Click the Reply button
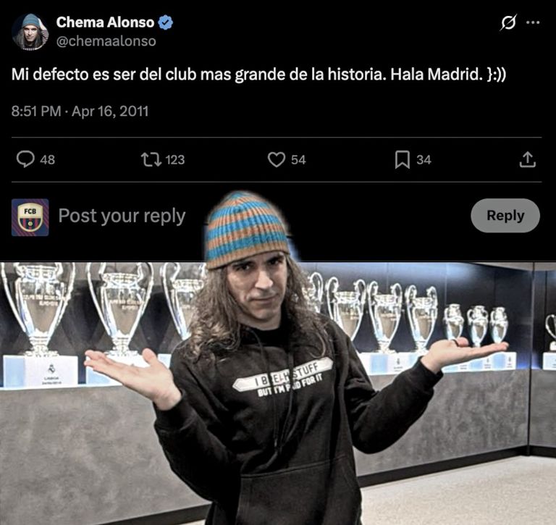Image resolution: width=556 pixels, height=525 pixels. [505, 215]
